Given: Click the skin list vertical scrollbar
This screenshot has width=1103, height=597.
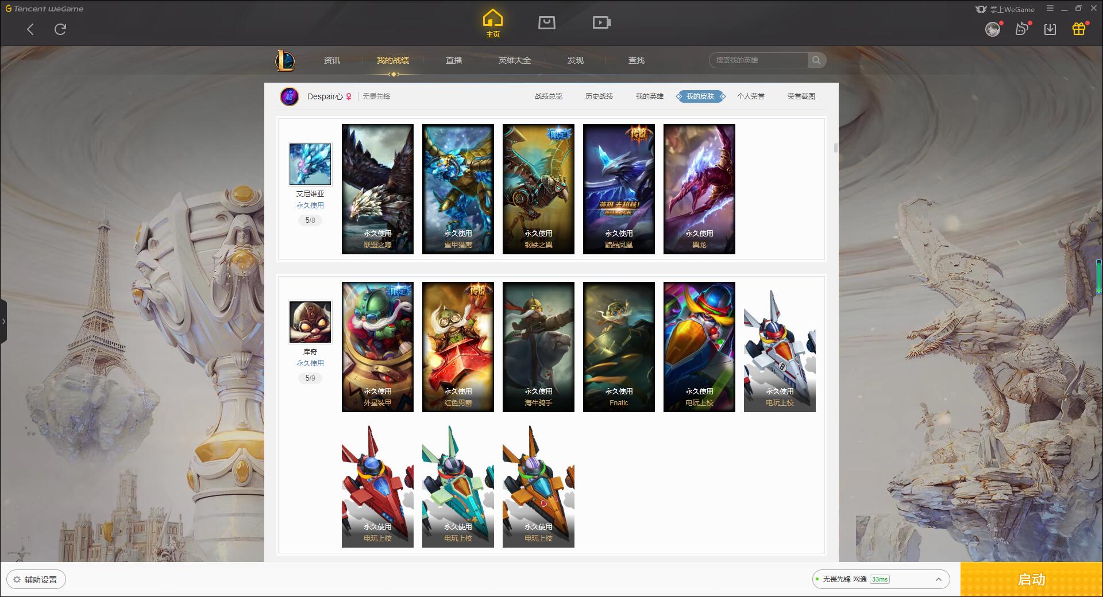Looking at the screenshot, I should [835, 148].
